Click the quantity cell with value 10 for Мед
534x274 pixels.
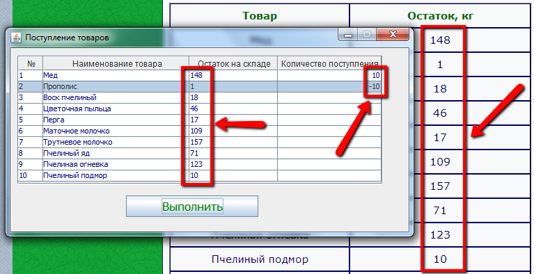[x=330, y=75]
